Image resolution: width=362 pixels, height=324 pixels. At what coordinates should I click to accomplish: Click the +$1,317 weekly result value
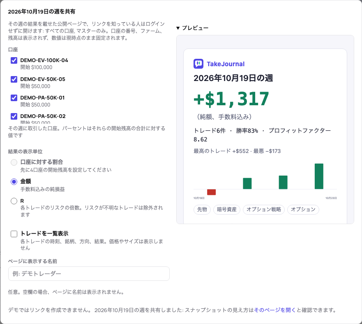231,99
